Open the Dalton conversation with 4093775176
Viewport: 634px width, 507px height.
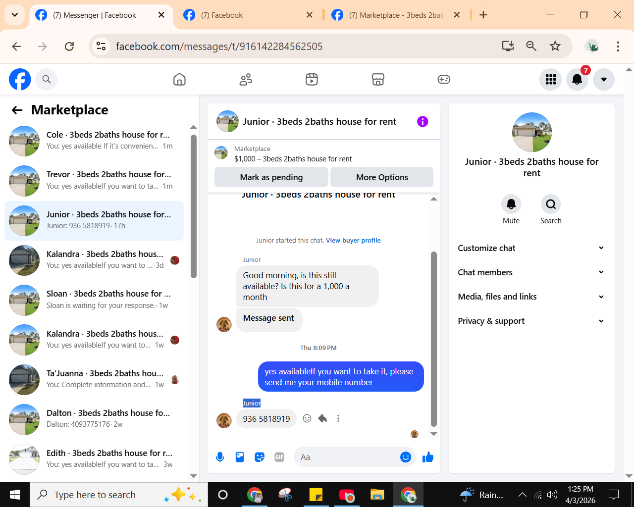[x=94, y=419]
